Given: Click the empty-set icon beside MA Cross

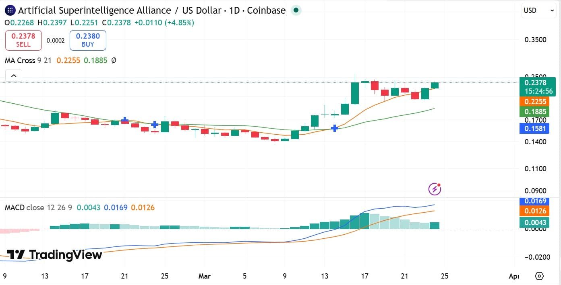Looking at the screenshot, I should tap(114, 60).
